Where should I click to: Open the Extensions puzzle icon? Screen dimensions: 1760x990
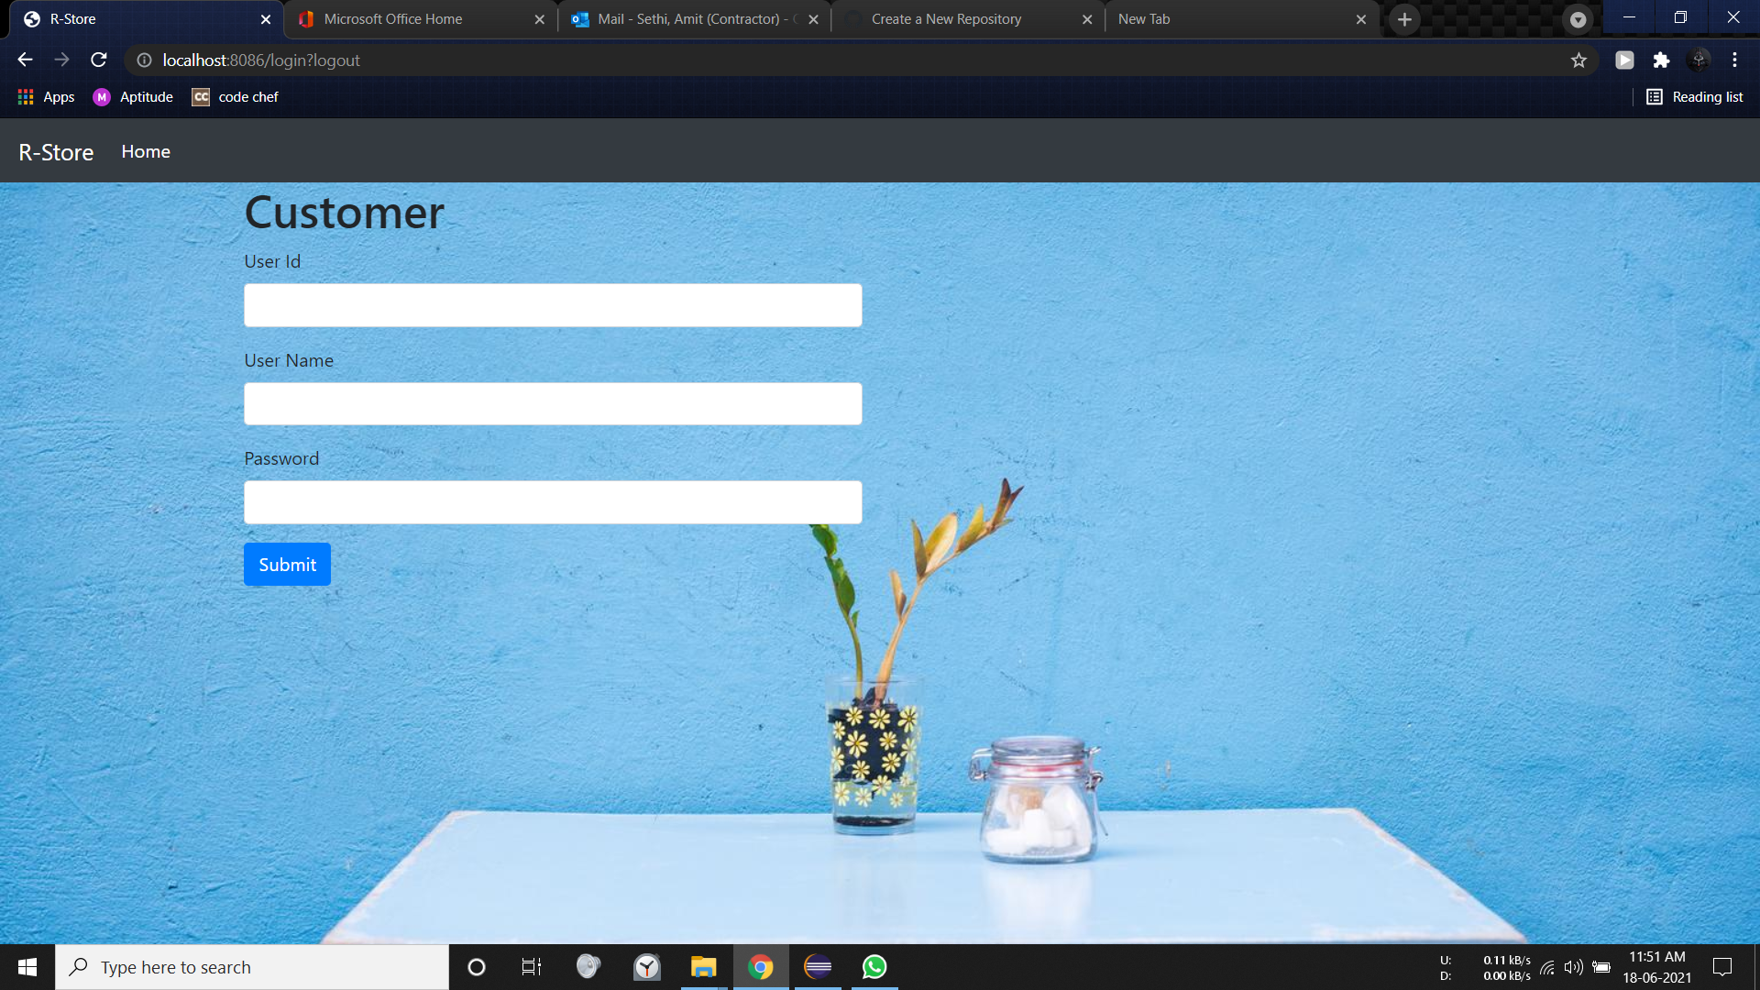(1661, 60)
